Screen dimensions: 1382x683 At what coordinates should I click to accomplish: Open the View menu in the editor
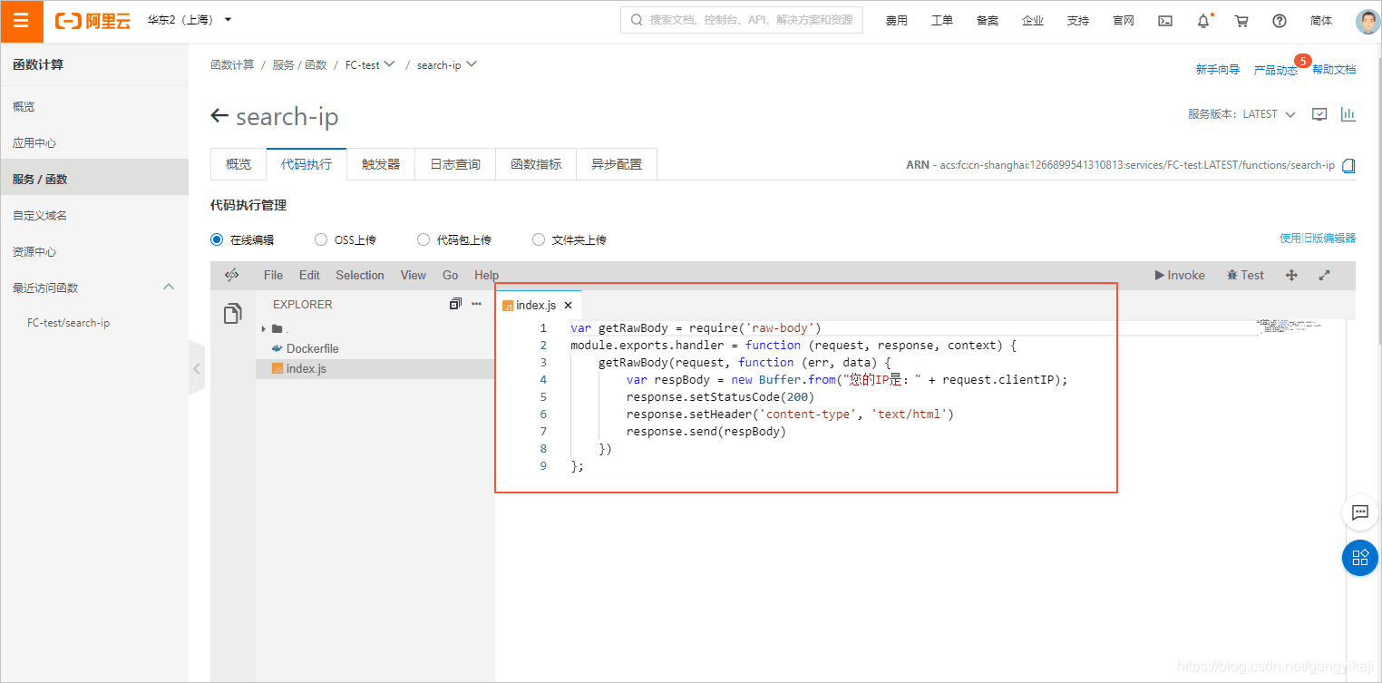[x=413, y=275]
